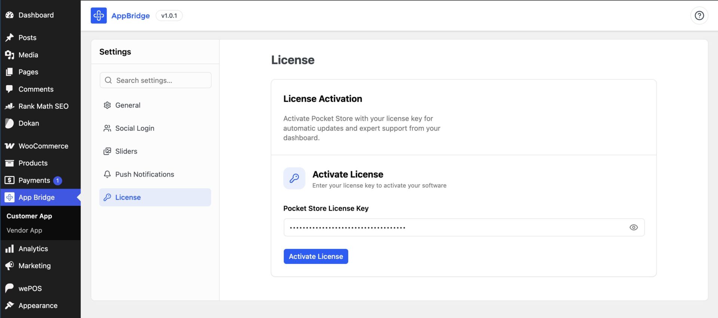
Task: Open General settings tab
Action: [x=155, y=105]
